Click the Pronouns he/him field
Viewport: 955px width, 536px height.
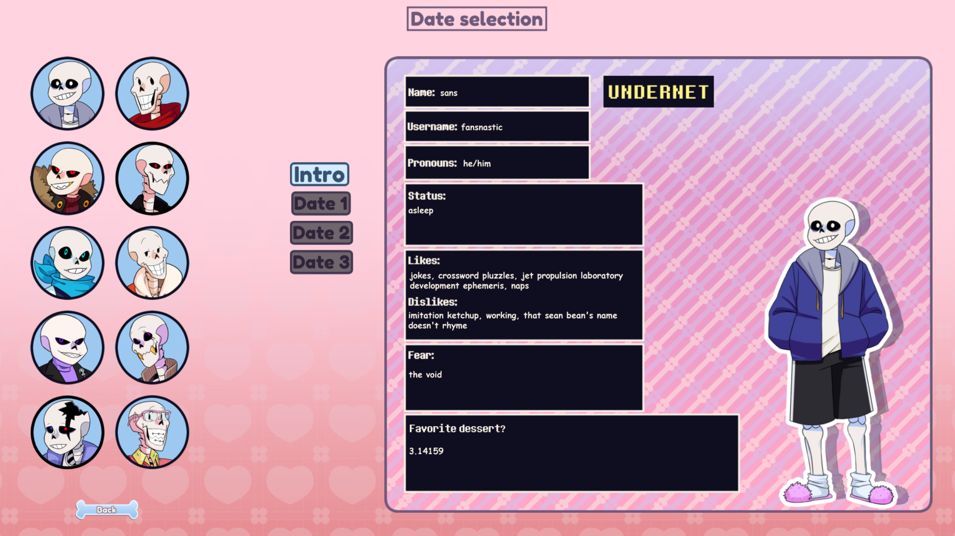coord(497,163)
